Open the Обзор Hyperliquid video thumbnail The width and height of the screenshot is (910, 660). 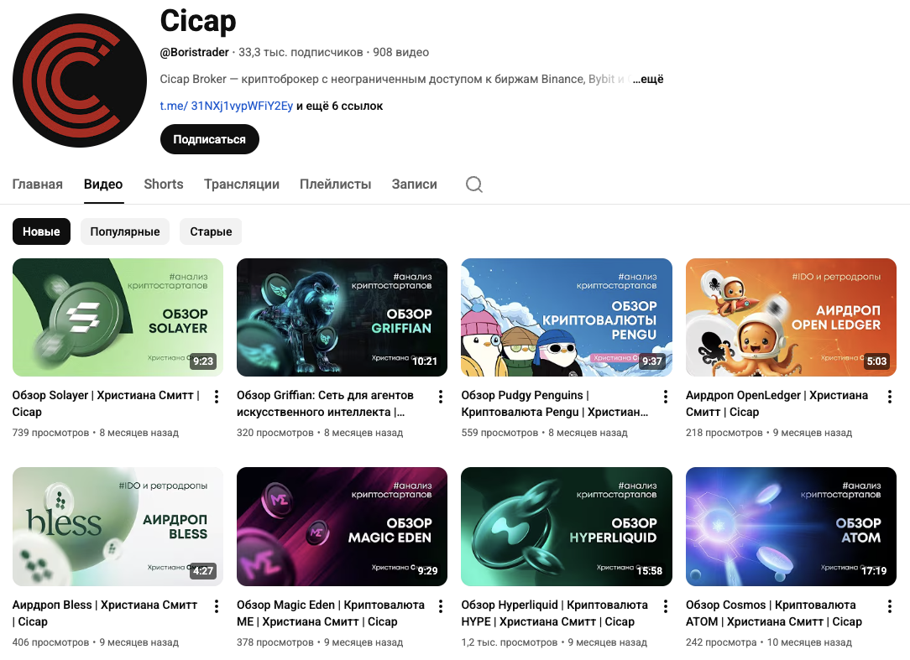click(x=567, y=527)
